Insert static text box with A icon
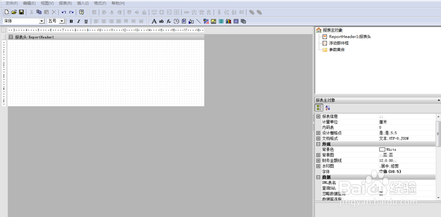This screenshot has height=217, width=441. tap(154, 21)
